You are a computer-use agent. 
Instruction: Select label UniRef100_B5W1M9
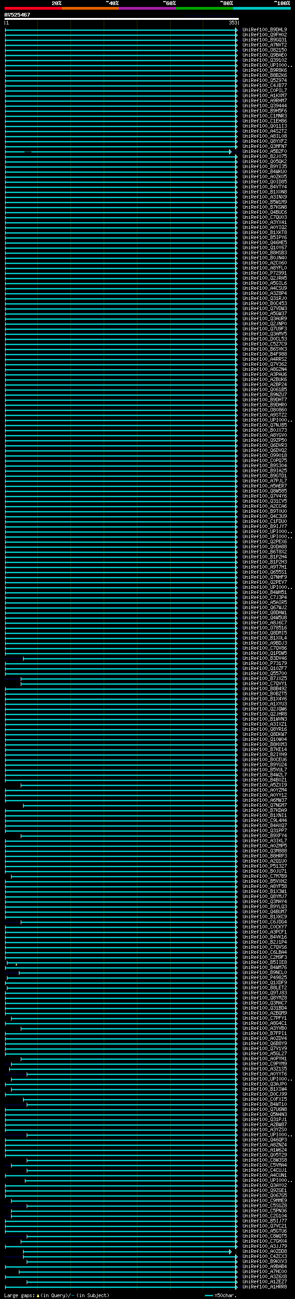click(x=265, y=202)
